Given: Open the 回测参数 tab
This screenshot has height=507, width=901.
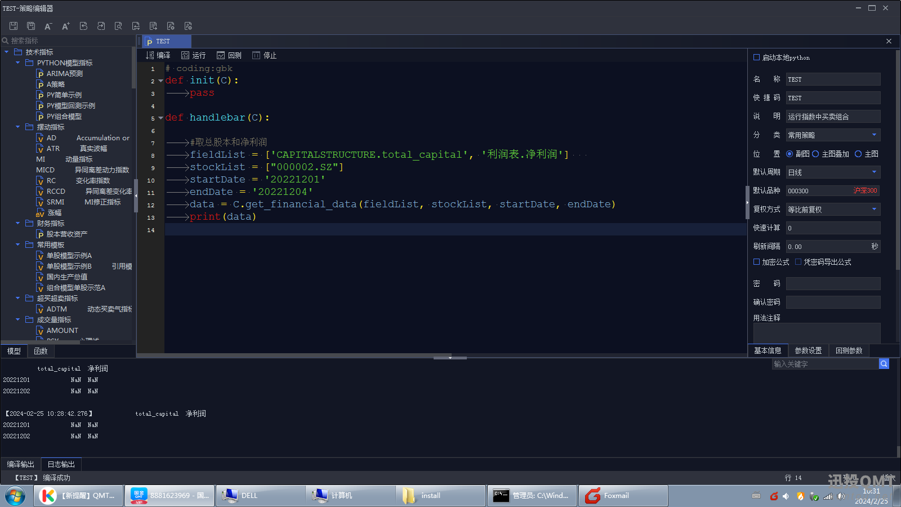Looking at the screenshot, I should tap(849, 350).
